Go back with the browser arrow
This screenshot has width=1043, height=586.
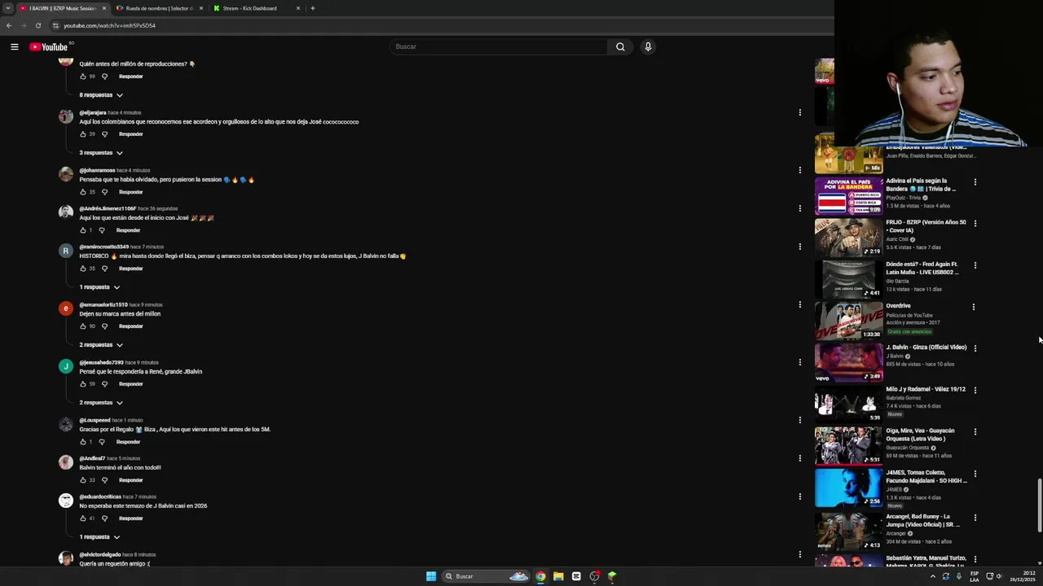click(x=8, y=25)
